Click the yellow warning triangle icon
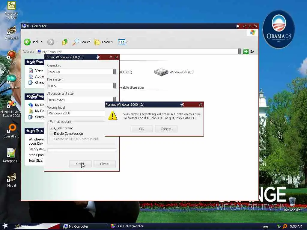 (113, 116)
